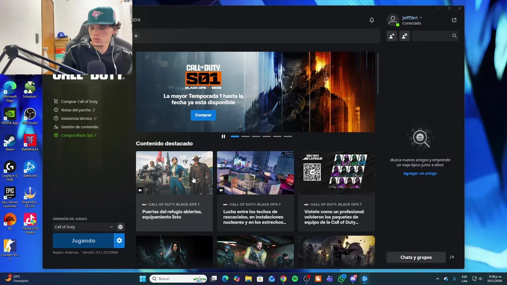Open OBS Studio desktop shortcut

tap(30, 117)
